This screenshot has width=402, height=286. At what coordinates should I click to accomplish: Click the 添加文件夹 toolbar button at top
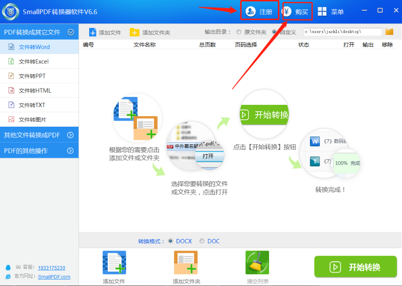click(x=150, y=33)
